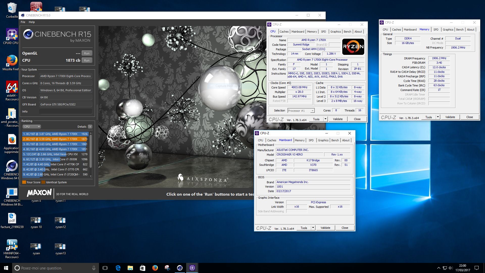485x273 pixels.
Task: Switch to the SPD tab in Memory CPU-Z window
Action: click(436, 30)
